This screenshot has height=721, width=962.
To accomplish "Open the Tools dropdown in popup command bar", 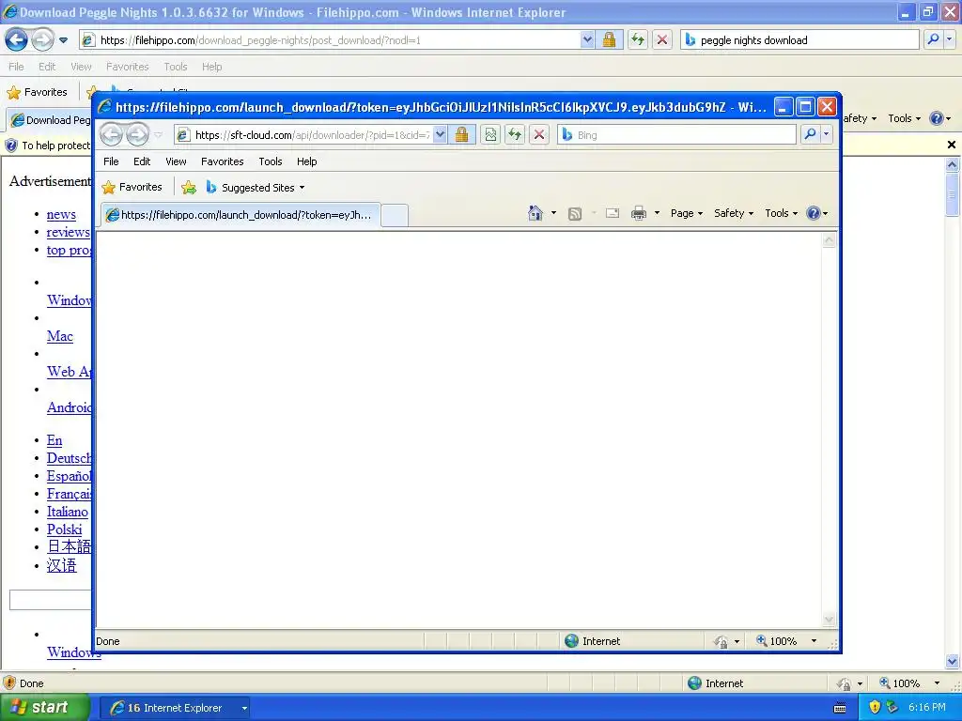I will coord(781,213).
